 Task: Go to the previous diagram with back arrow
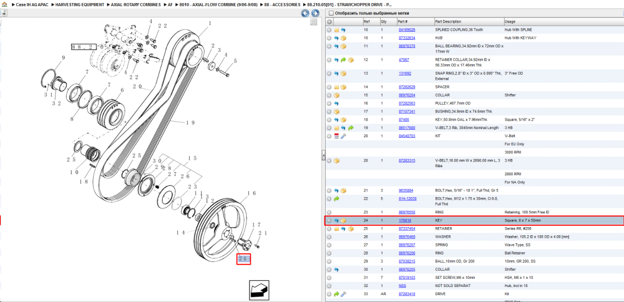305,13
